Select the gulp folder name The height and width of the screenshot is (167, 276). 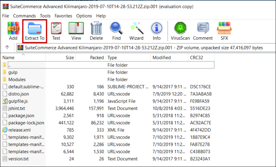click(13, 72)
